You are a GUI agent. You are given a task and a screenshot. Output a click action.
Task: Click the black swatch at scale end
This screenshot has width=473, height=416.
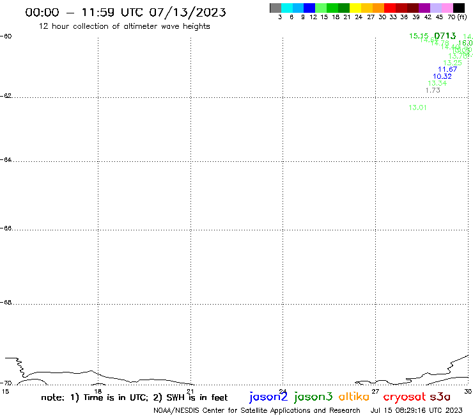[459, 8]
